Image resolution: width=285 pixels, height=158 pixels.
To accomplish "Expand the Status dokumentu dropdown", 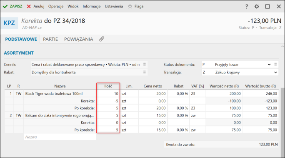I will (x=269, y=64).
